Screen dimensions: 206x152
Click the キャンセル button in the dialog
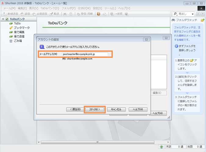[116, 109]
